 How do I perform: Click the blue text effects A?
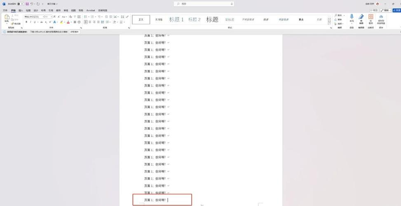54,22
